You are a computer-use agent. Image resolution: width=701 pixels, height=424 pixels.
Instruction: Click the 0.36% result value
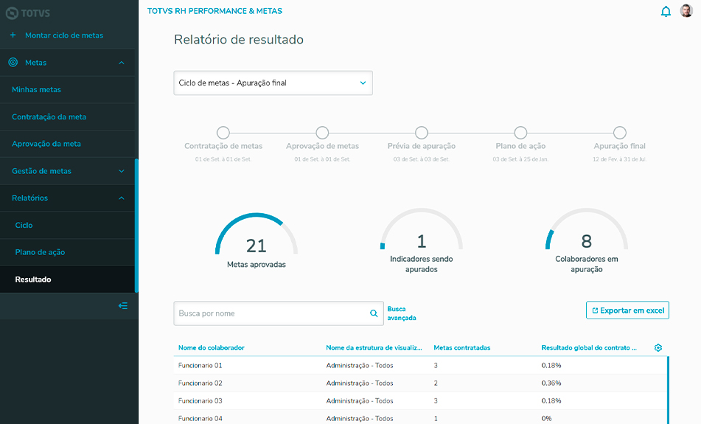click(x=551, y=383)
